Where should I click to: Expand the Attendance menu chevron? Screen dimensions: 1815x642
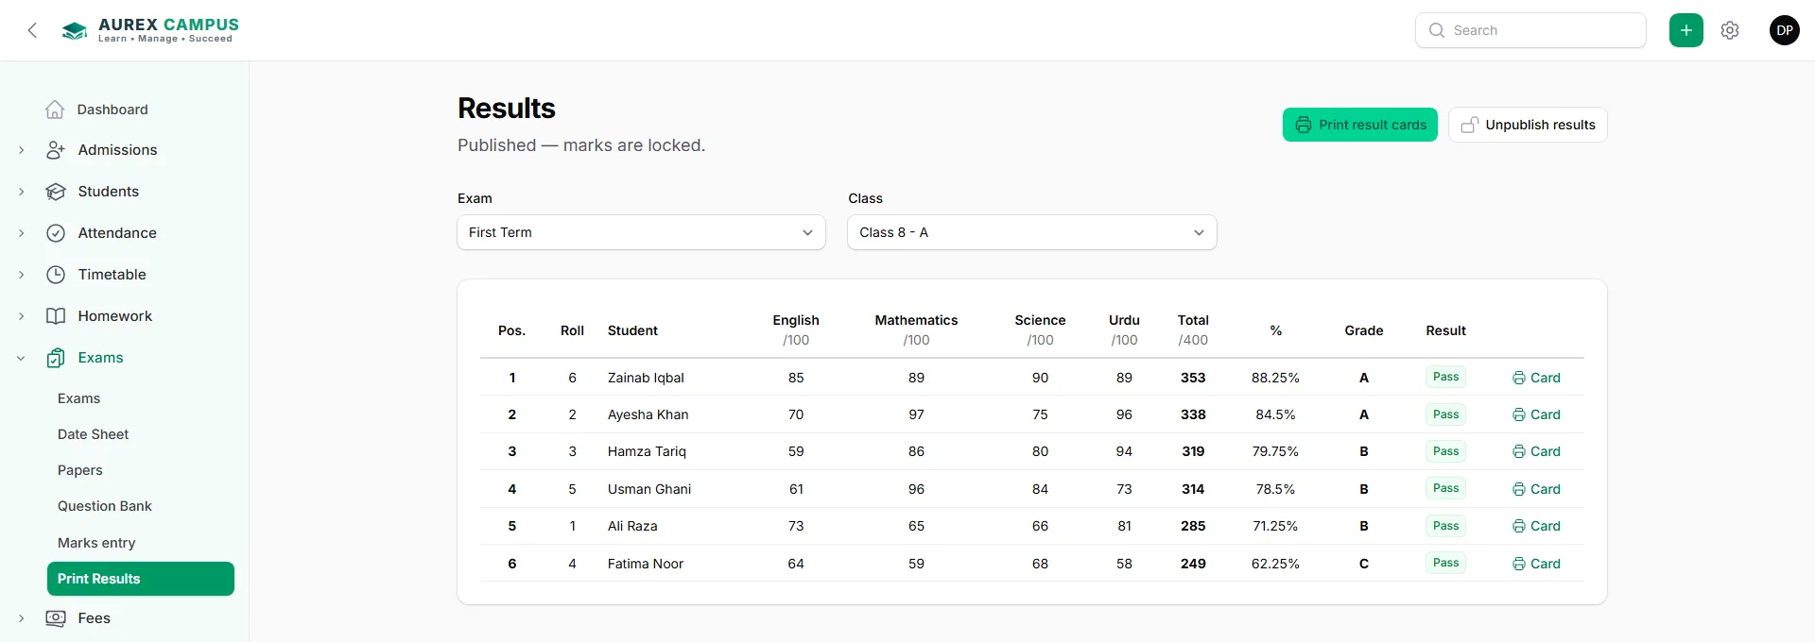[21, 233]
